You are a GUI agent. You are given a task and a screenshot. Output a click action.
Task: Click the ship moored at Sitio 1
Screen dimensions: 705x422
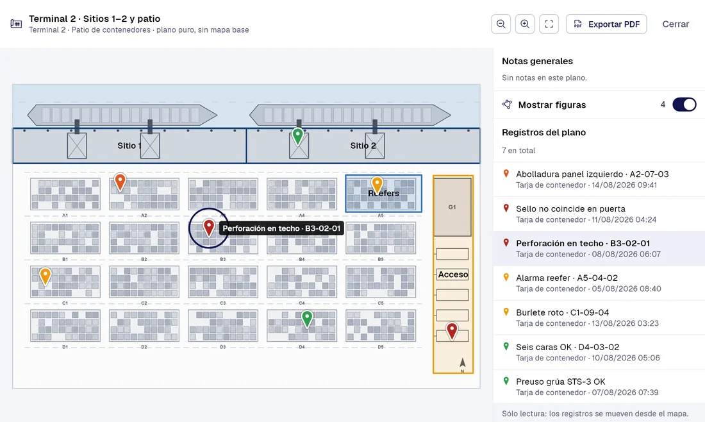[x=122, y=115]
